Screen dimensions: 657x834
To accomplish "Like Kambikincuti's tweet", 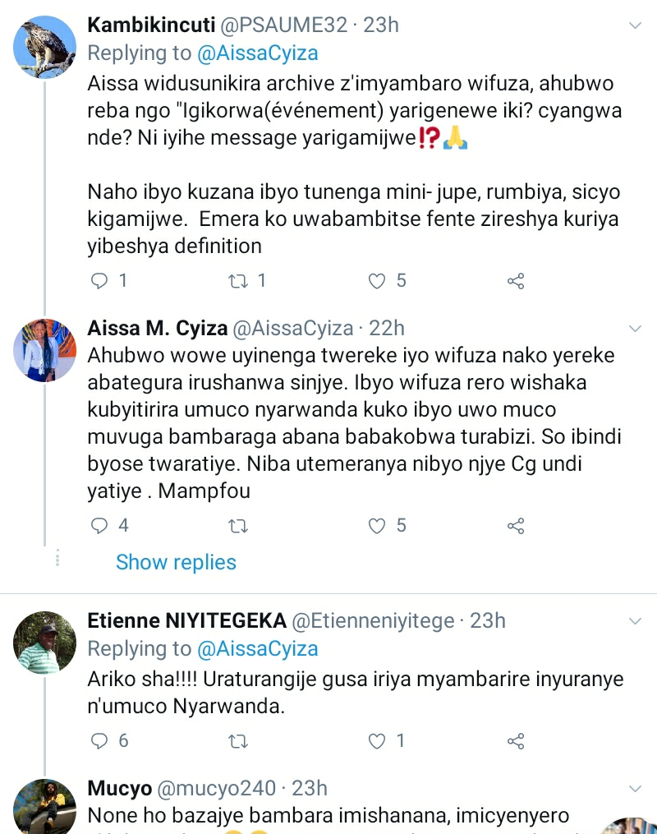I will [x=377, y=281].
